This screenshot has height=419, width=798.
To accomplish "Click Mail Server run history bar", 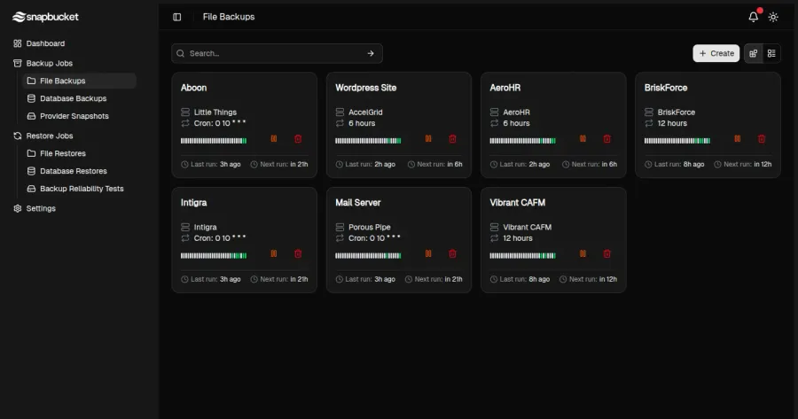I will 368,256.
